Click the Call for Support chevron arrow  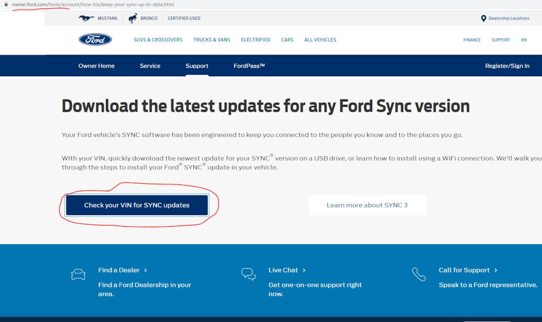496,270
